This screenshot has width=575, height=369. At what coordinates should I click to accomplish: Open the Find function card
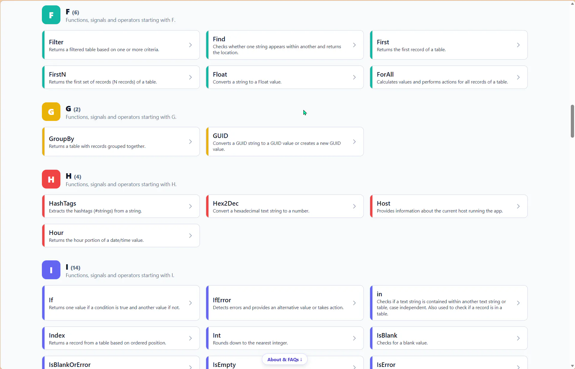(285, 45)
